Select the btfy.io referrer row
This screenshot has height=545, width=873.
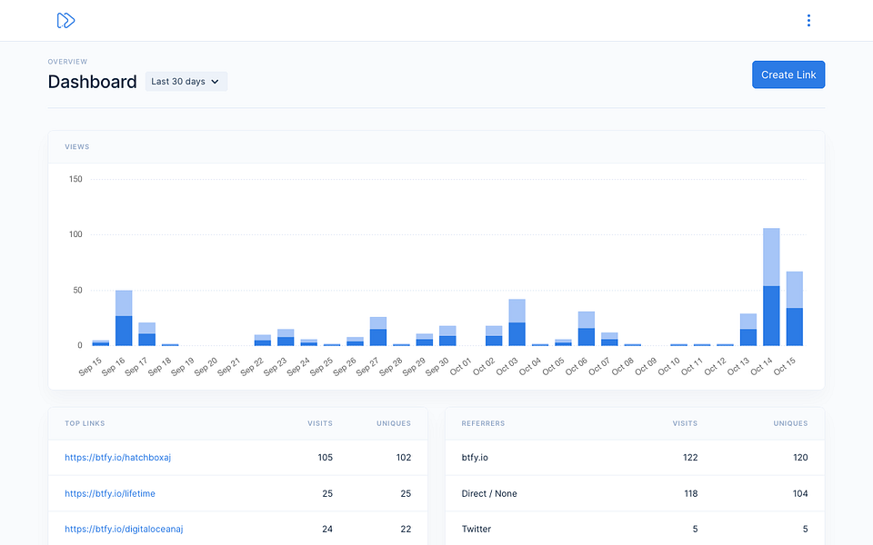635,457
